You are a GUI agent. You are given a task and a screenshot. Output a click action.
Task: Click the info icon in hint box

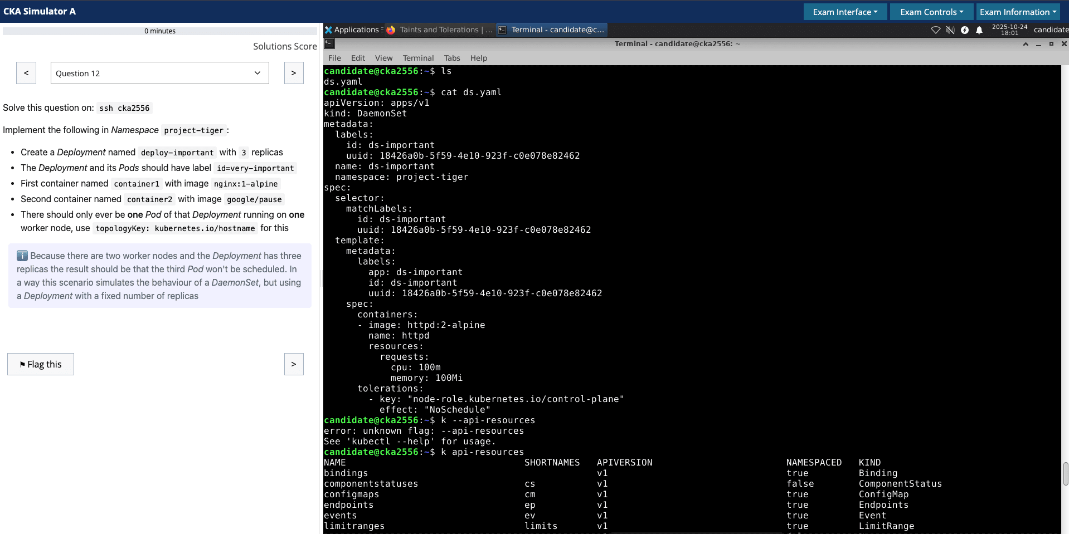coord(22,256)
